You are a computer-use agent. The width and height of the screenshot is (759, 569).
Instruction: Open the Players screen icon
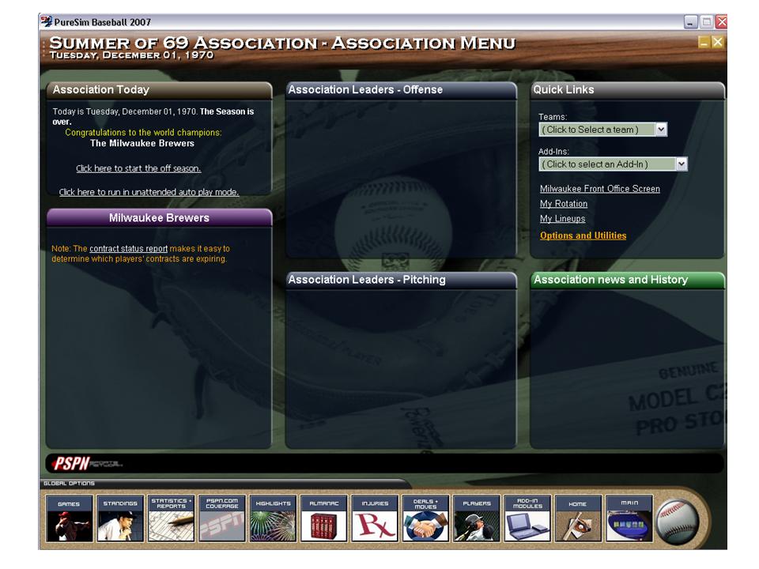477,520
